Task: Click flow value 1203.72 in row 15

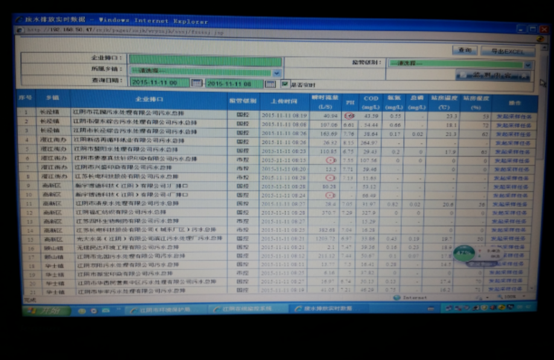Action: [325, 239]
